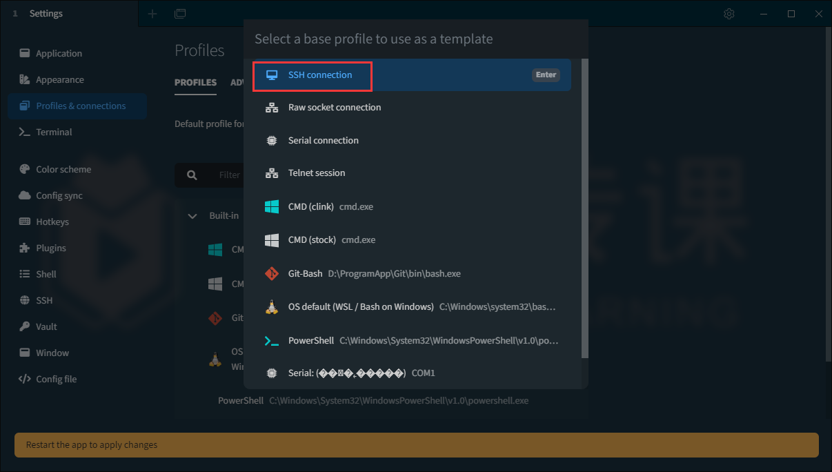Click the PowerShell prompt icon in list
832x472 pixels.
[x=272, y=340]
